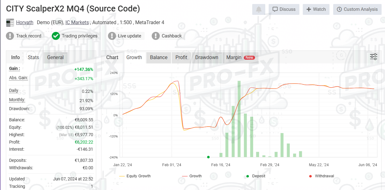Click the updated date Jun 07, 2024 at 22:52
This screenshot has height=190, width=385.
[73, 179]
